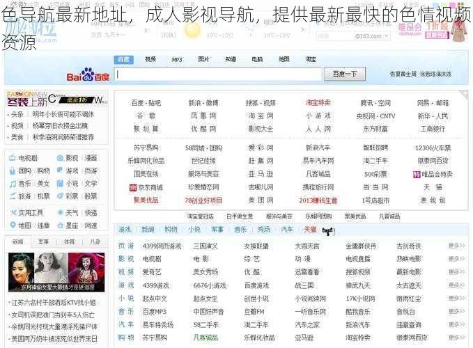Expand 更多 for the 页游 row
The width and height of the screenshot is (473, 348).
[456, 246]
